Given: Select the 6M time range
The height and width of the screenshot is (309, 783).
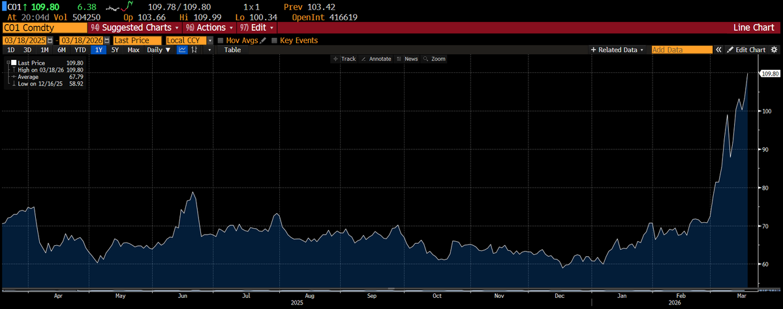Looking at the screenshot, I should click(x=61, y=50).
